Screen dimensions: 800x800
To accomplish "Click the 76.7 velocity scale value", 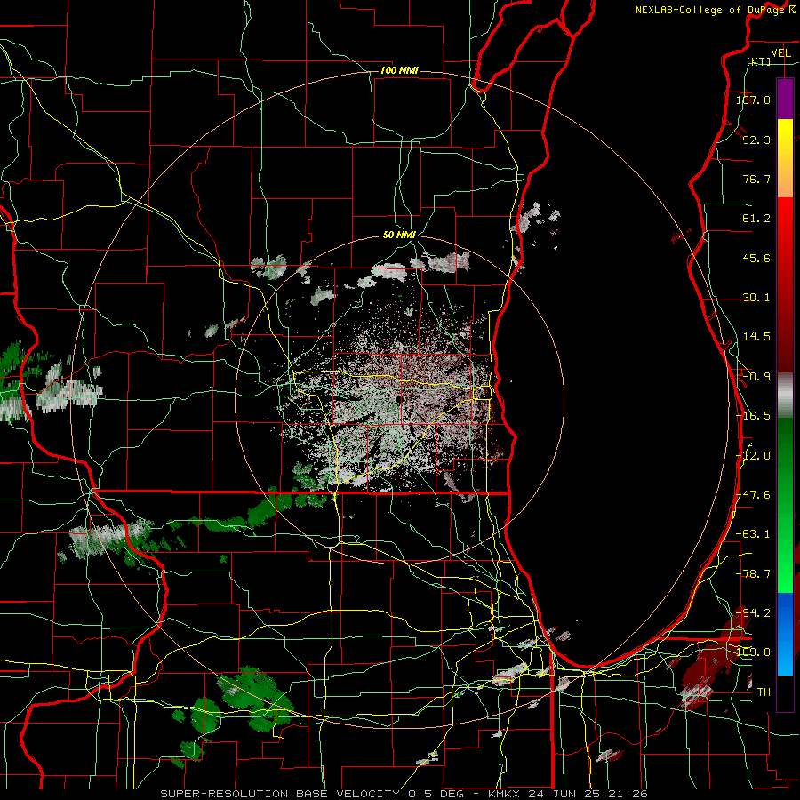I will point(756,179).
